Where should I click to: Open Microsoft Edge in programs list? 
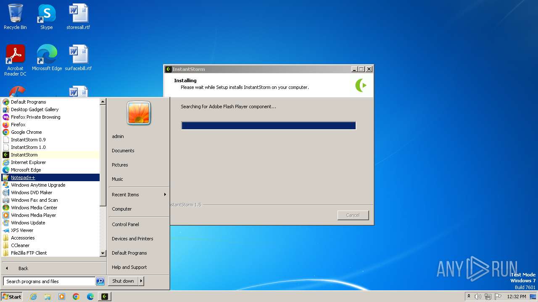click(50, 170)
